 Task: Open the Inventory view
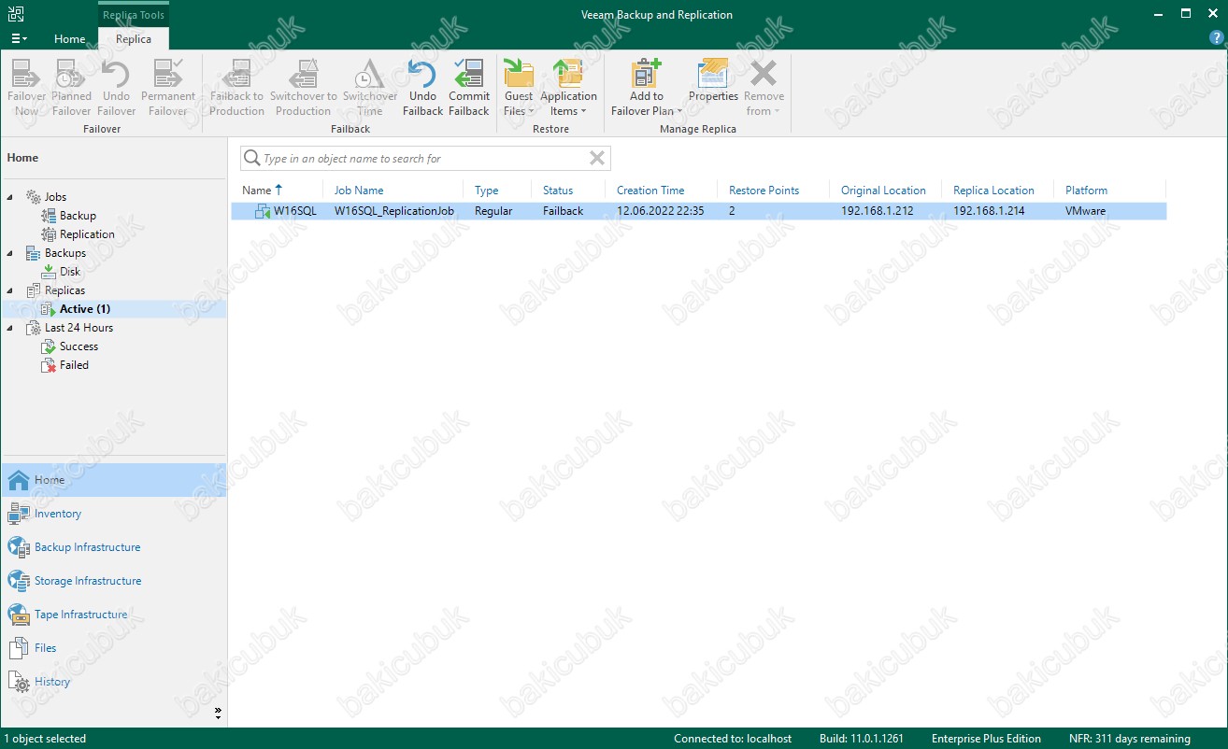click(x=113, y=514)
